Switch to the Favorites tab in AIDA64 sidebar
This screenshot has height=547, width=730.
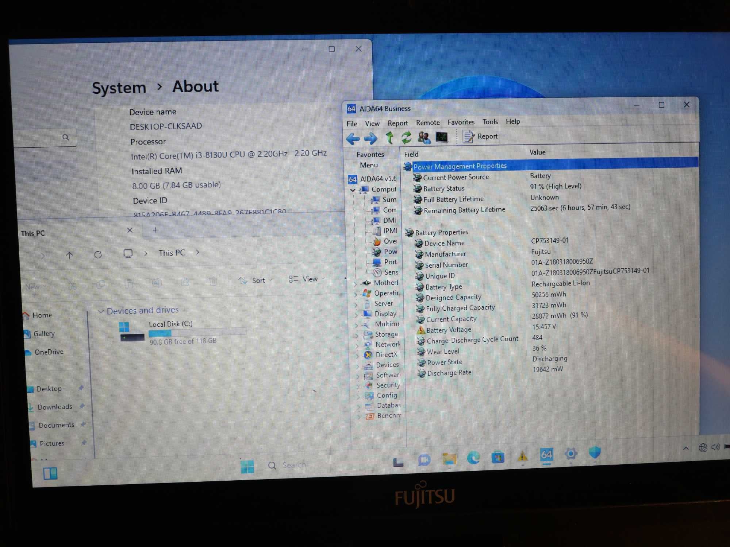pyautogui.click(x=370, y=154)
